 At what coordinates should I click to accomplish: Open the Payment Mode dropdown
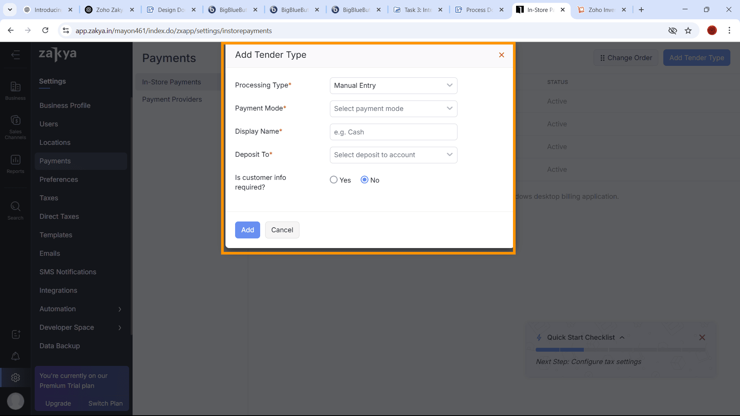[x=394, y=109]
